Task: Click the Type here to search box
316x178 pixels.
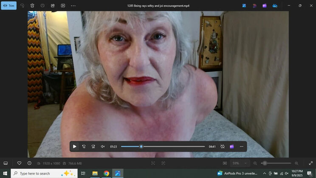Action: (44, 173)
